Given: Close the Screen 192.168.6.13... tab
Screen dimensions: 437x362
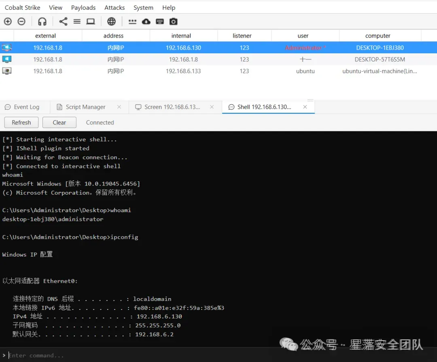Looking at the screenshot, I should point(212,107).
